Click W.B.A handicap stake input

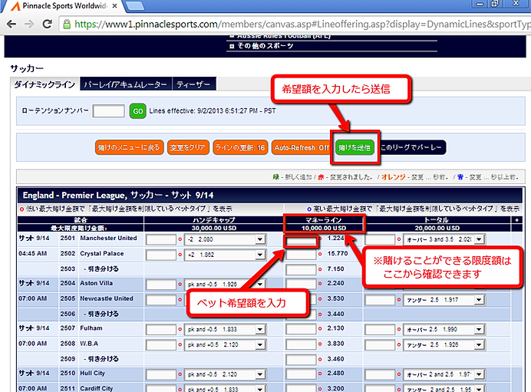(x=161, y=345)
